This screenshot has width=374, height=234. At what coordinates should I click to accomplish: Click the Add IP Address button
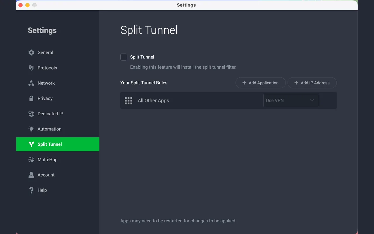point(312,83)
